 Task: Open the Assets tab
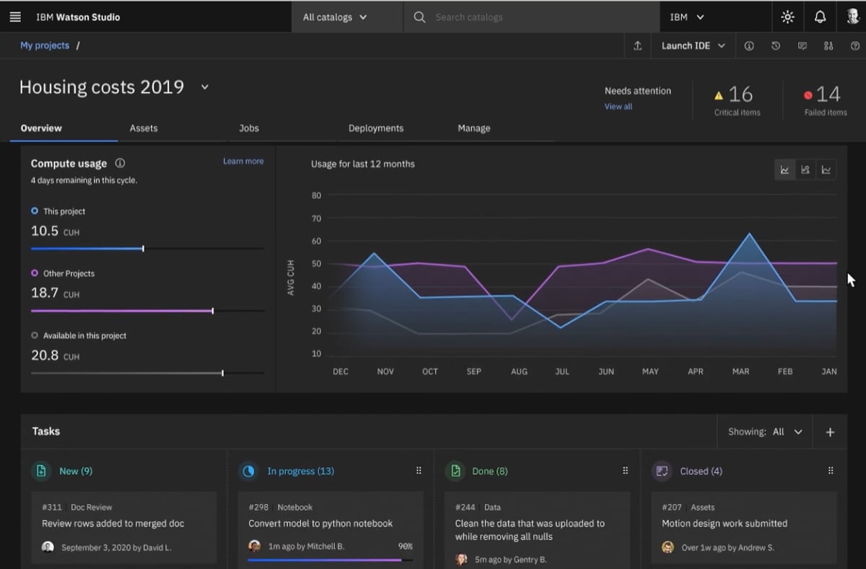143,128
